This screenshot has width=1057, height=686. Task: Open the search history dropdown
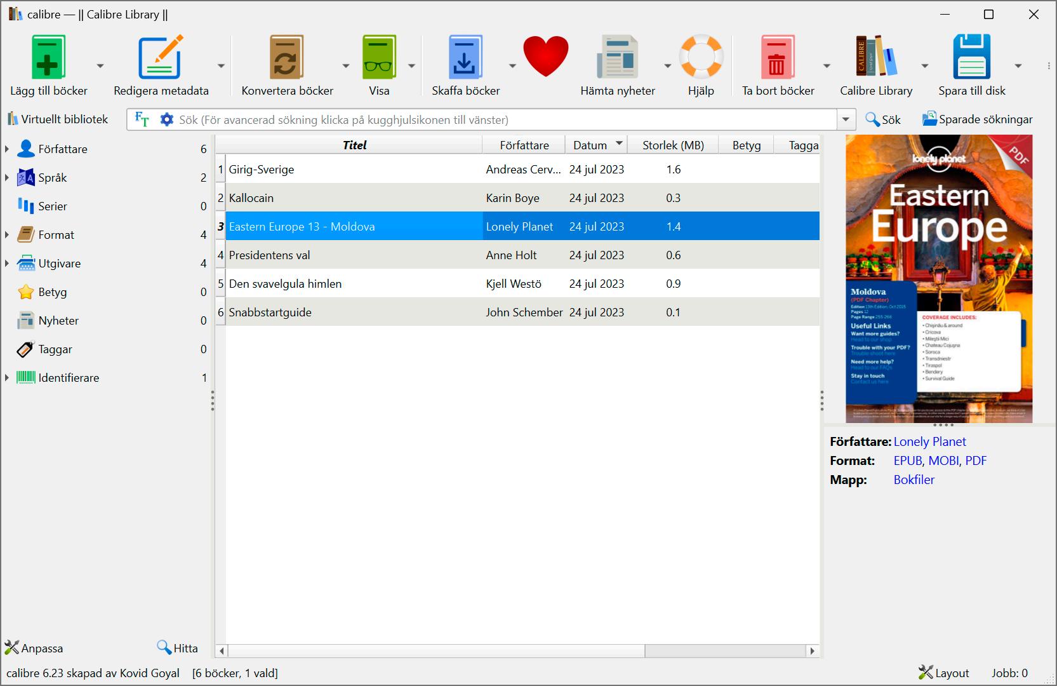coord(846,119)
